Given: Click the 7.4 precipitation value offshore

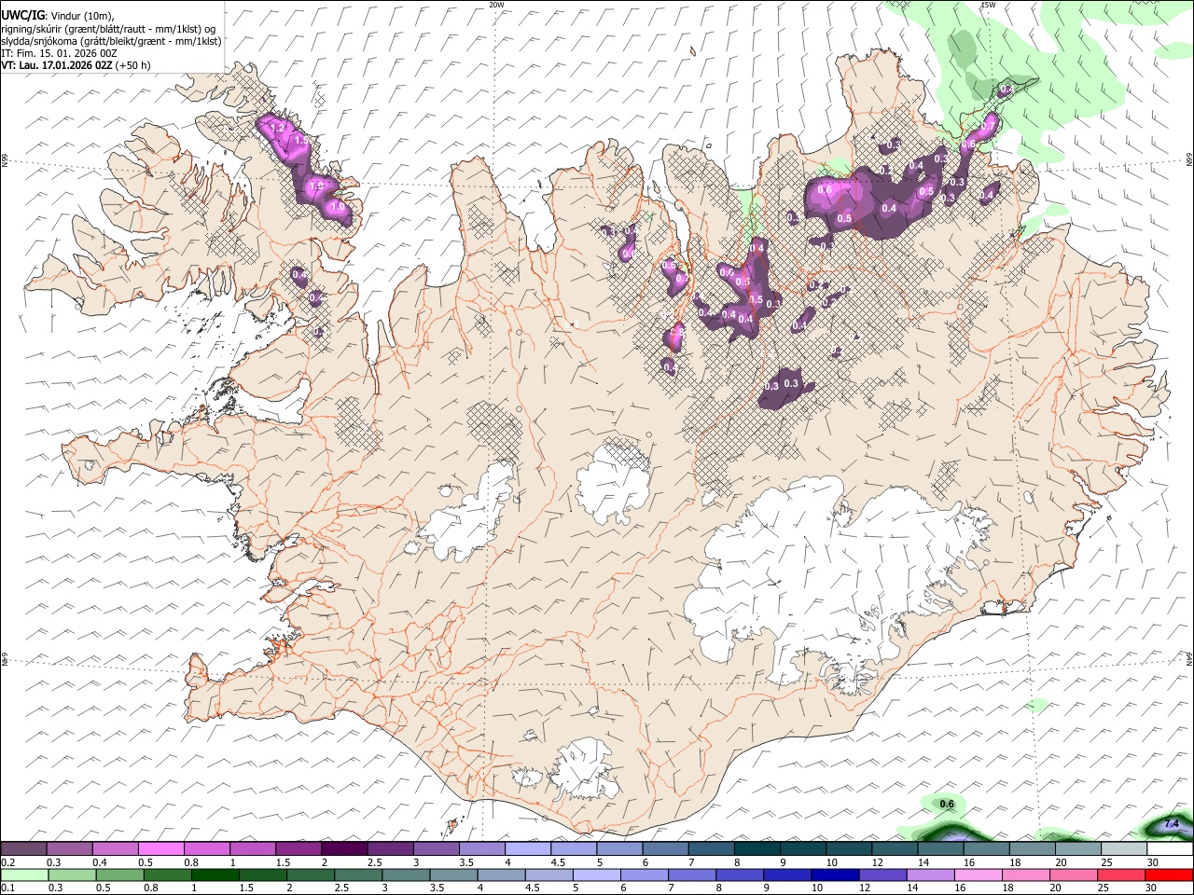Looking at the screenshot, I should pos(1173,824).
